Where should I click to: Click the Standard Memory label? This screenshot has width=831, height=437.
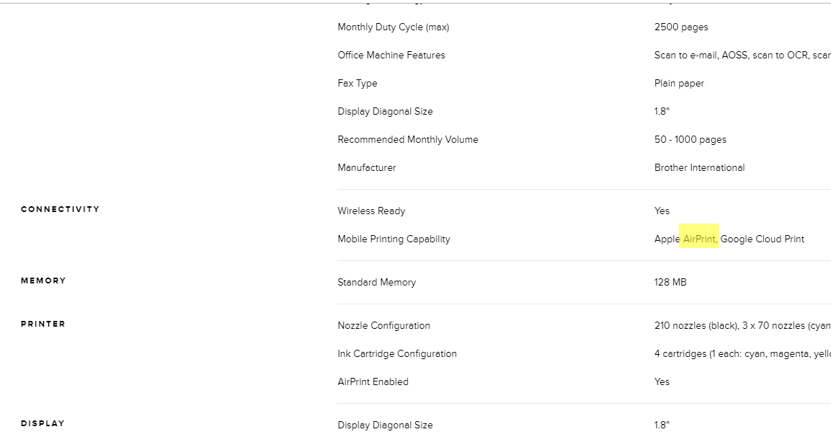(376, 283)
